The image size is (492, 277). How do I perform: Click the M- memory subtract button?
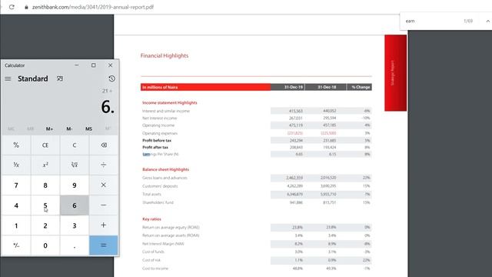click(69, 128)
